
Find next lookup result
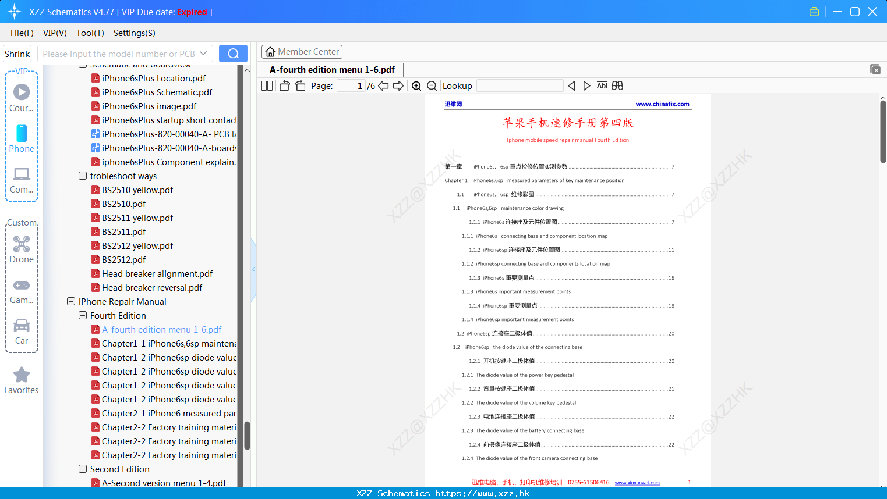point(586,86)
